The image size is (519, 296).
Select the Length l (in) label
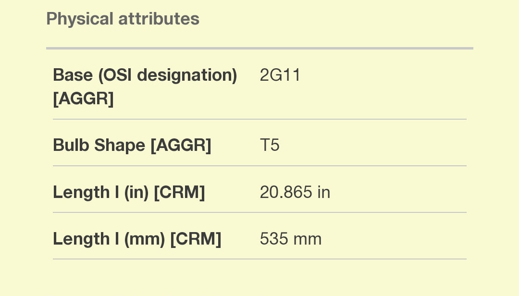point(101,192)
